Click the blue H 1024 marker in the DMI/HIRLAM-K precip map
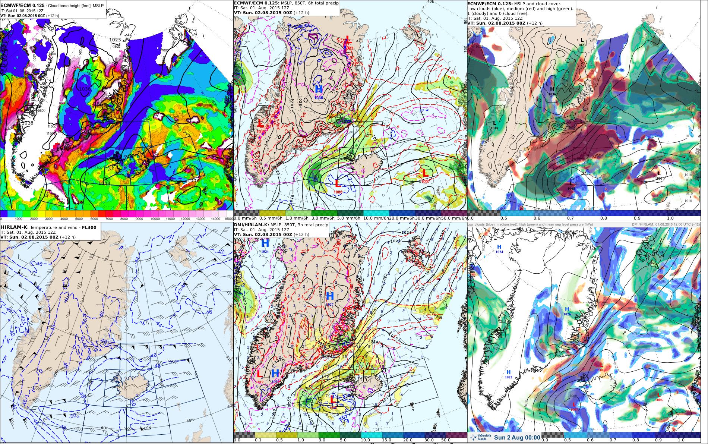This screenshot has width=708, height=444. (265, 246)
